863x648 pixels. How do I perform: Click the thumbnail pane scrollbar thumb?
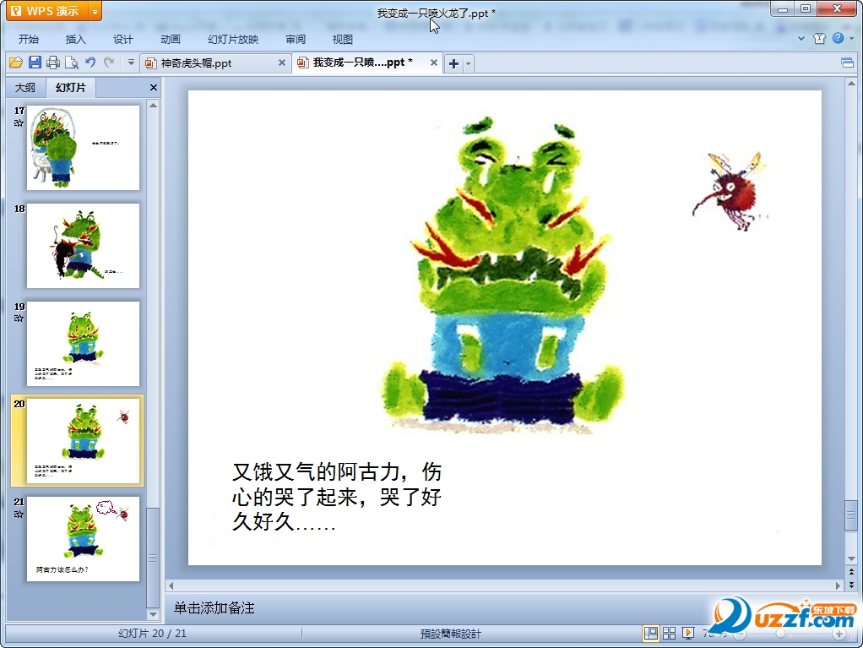pos(153,557)
